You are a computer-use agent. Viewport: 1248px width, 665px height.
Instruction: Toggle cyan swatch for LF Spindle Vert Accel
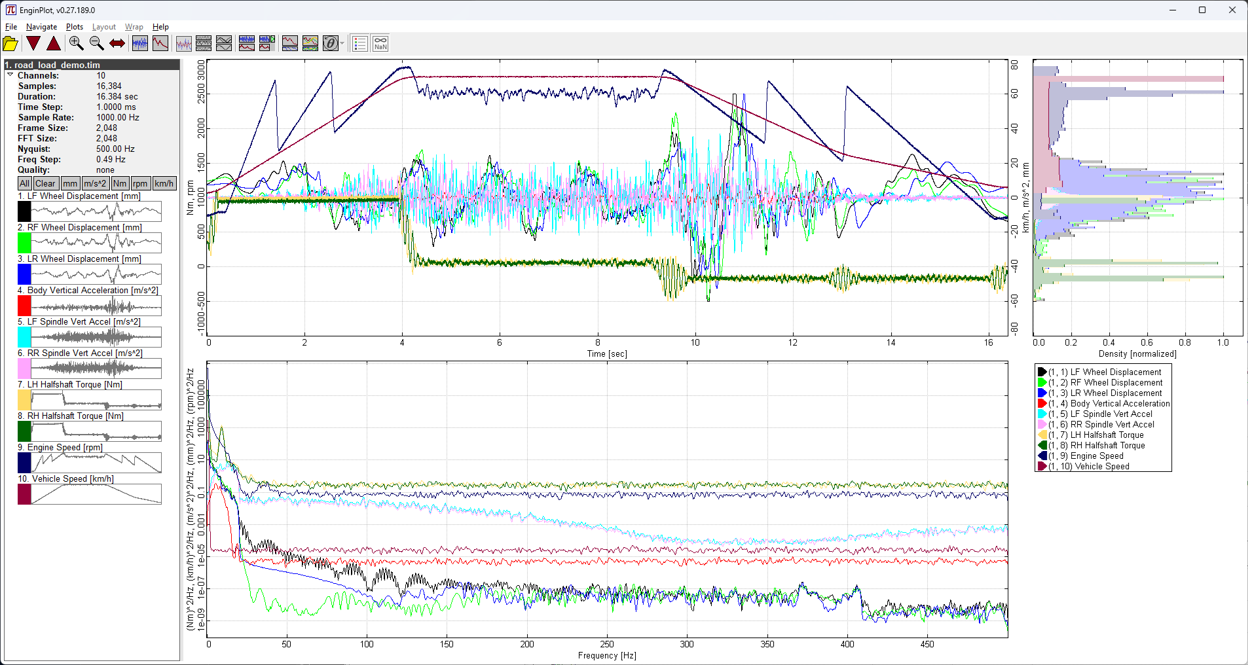point(24,337)
